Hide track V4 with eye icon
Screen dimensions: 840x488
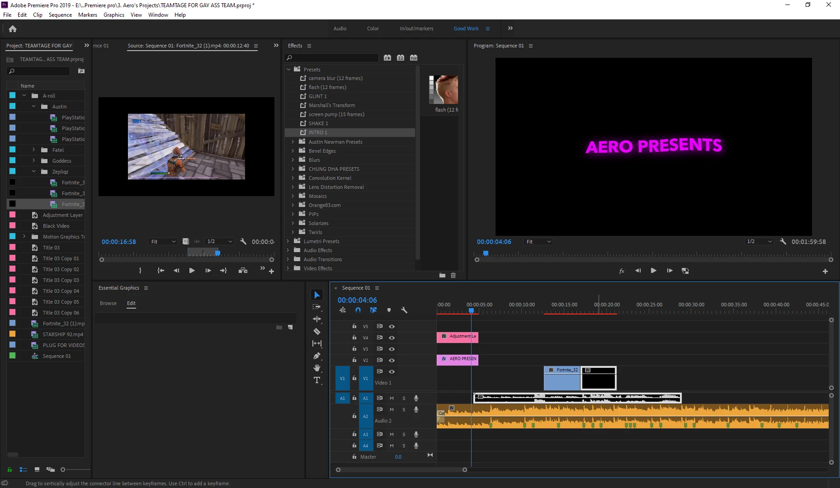point(392,338)
